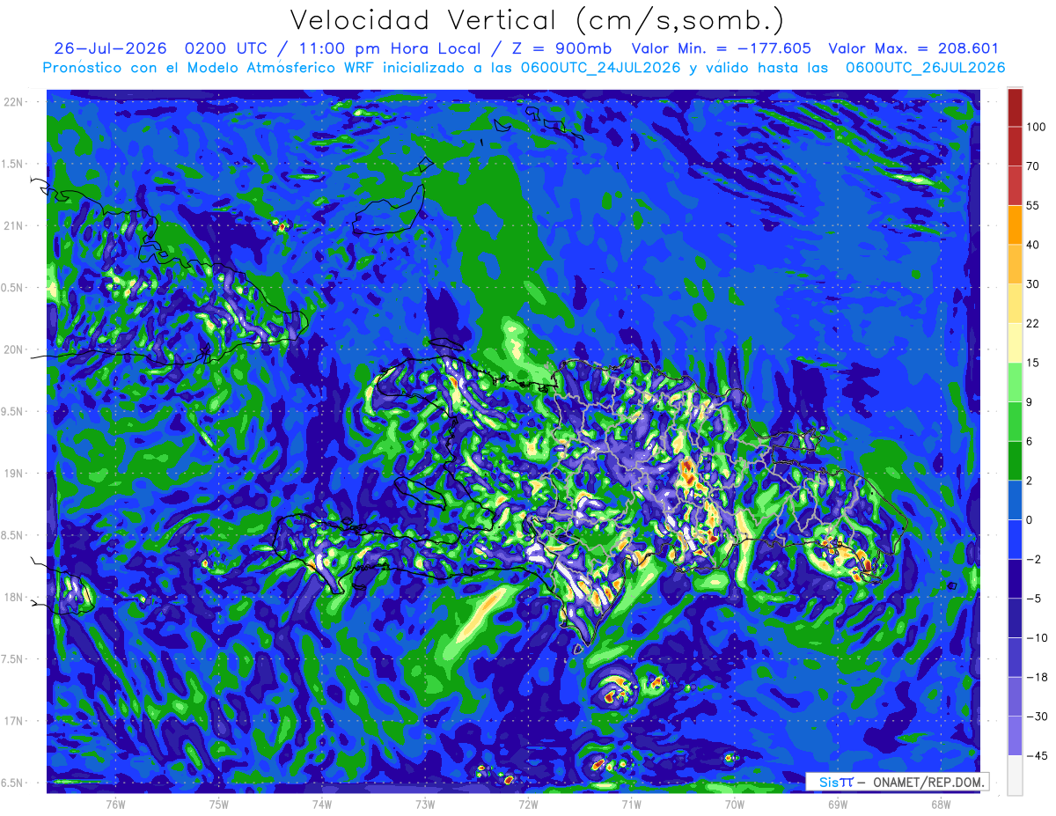Select validity stamp "0600UTC_26JUL2026"
Viewport: 1056px width, 816px height.
pyautogui.click(x=925, y=68)
